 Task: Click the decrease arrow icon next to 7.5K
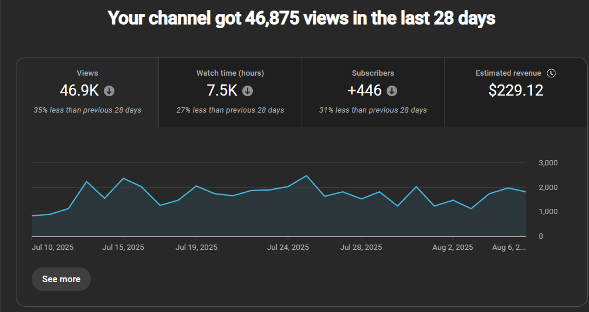coord(248,91)
